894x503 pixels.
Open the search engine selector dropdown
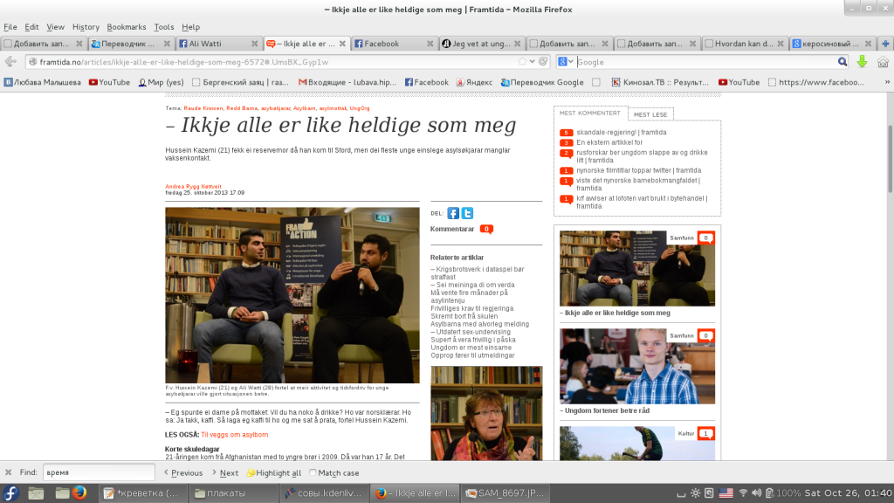tap(567, 62)
